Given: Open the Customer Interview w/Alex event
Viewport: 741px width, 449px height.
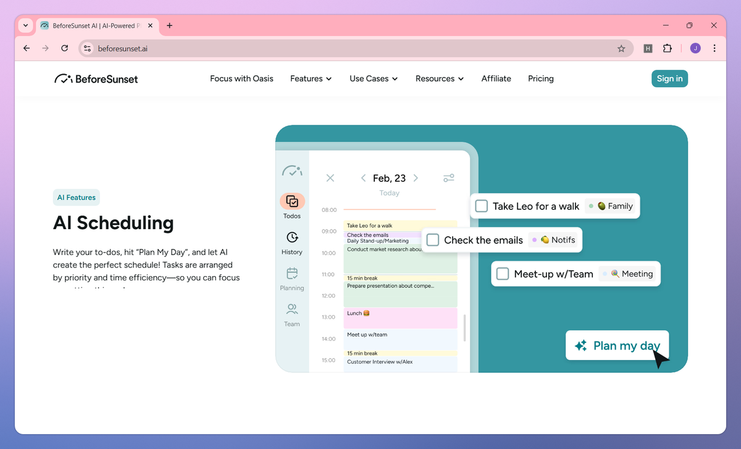Looking at the screenshot, I should 400,364.
